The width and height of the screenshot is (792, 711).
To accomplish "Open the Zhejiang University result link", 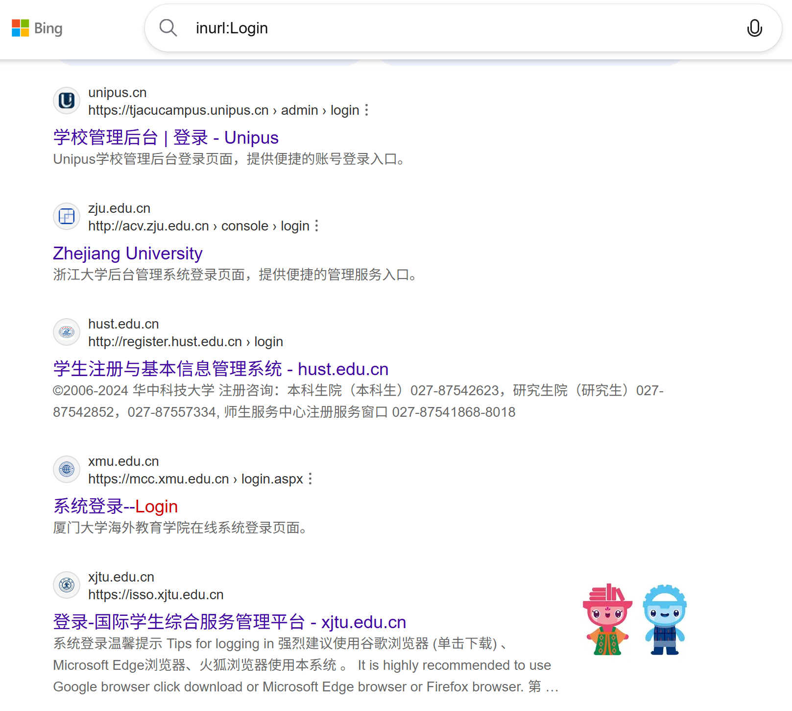I will pyautogui.click(x=127, y=253).
